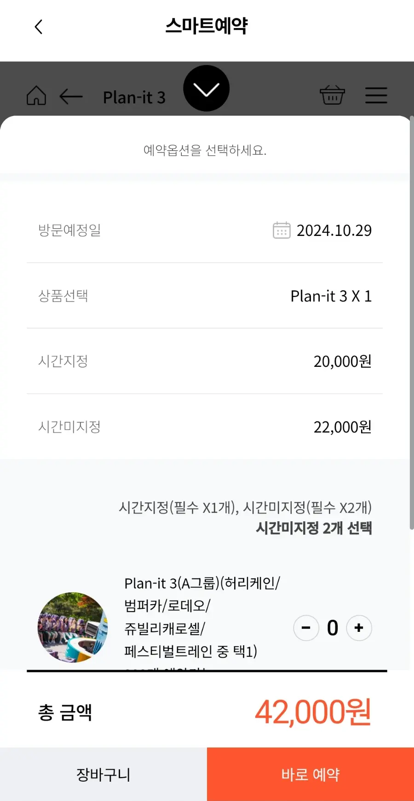
Task: Open the 상품선택 Plan-it 3 X 1 row
Action: click(x=205, y=296)
